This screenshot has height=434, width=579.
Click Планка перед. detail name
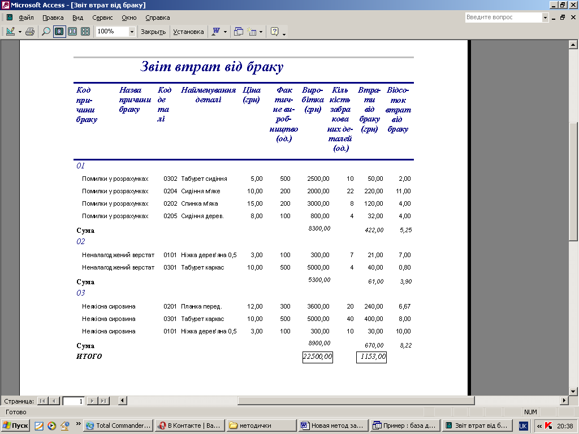coord(201,306)
